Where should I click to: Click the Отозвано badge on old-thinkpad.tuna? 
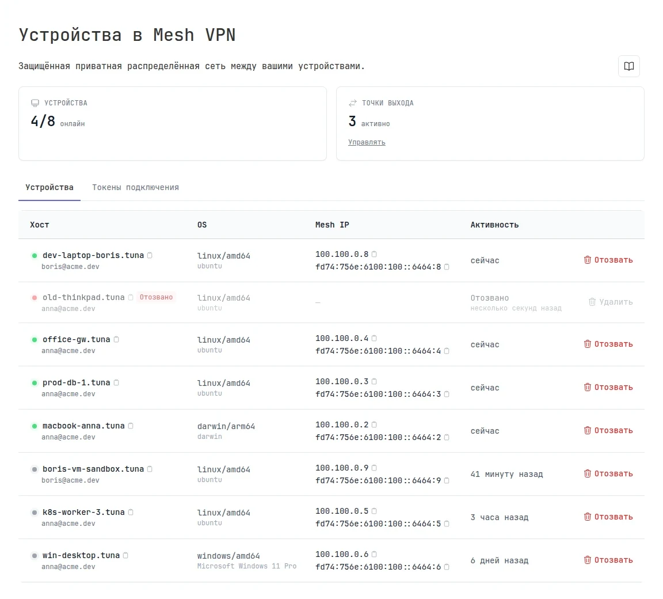[156, 297]
